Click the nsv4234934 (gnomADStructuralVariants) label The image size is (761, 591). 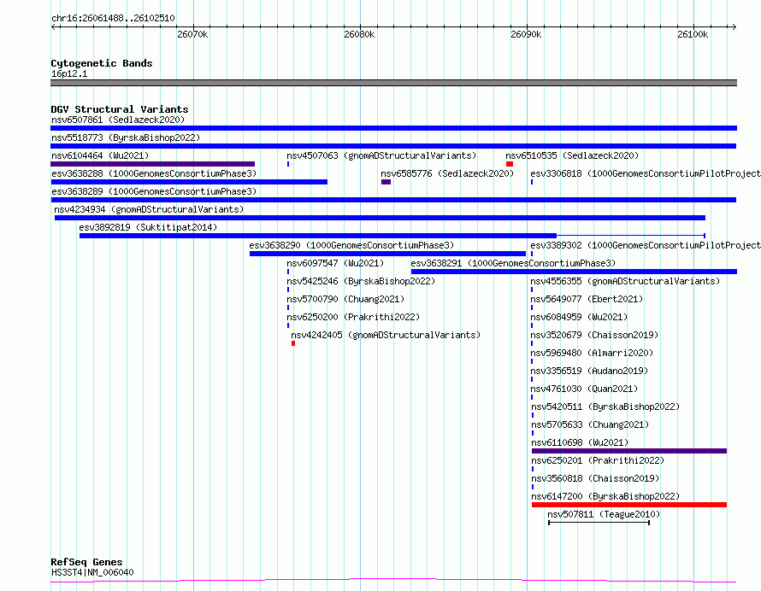(x=149, y=209)
